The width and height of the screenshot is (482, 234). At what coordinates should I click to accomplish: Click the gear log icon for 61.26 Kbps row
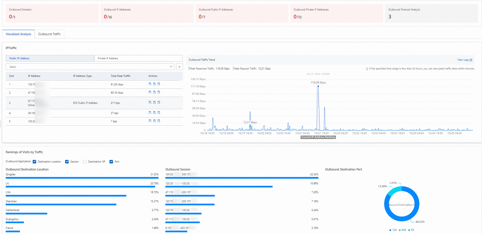point(159,84)
